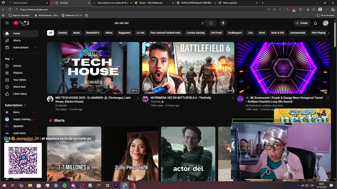Open the account avatar menu
Screen dimensions: 337x189
pos(326,23)
